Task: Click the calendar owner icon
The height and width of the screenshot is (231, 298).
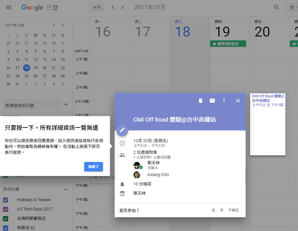Action: tap(122, 194)
